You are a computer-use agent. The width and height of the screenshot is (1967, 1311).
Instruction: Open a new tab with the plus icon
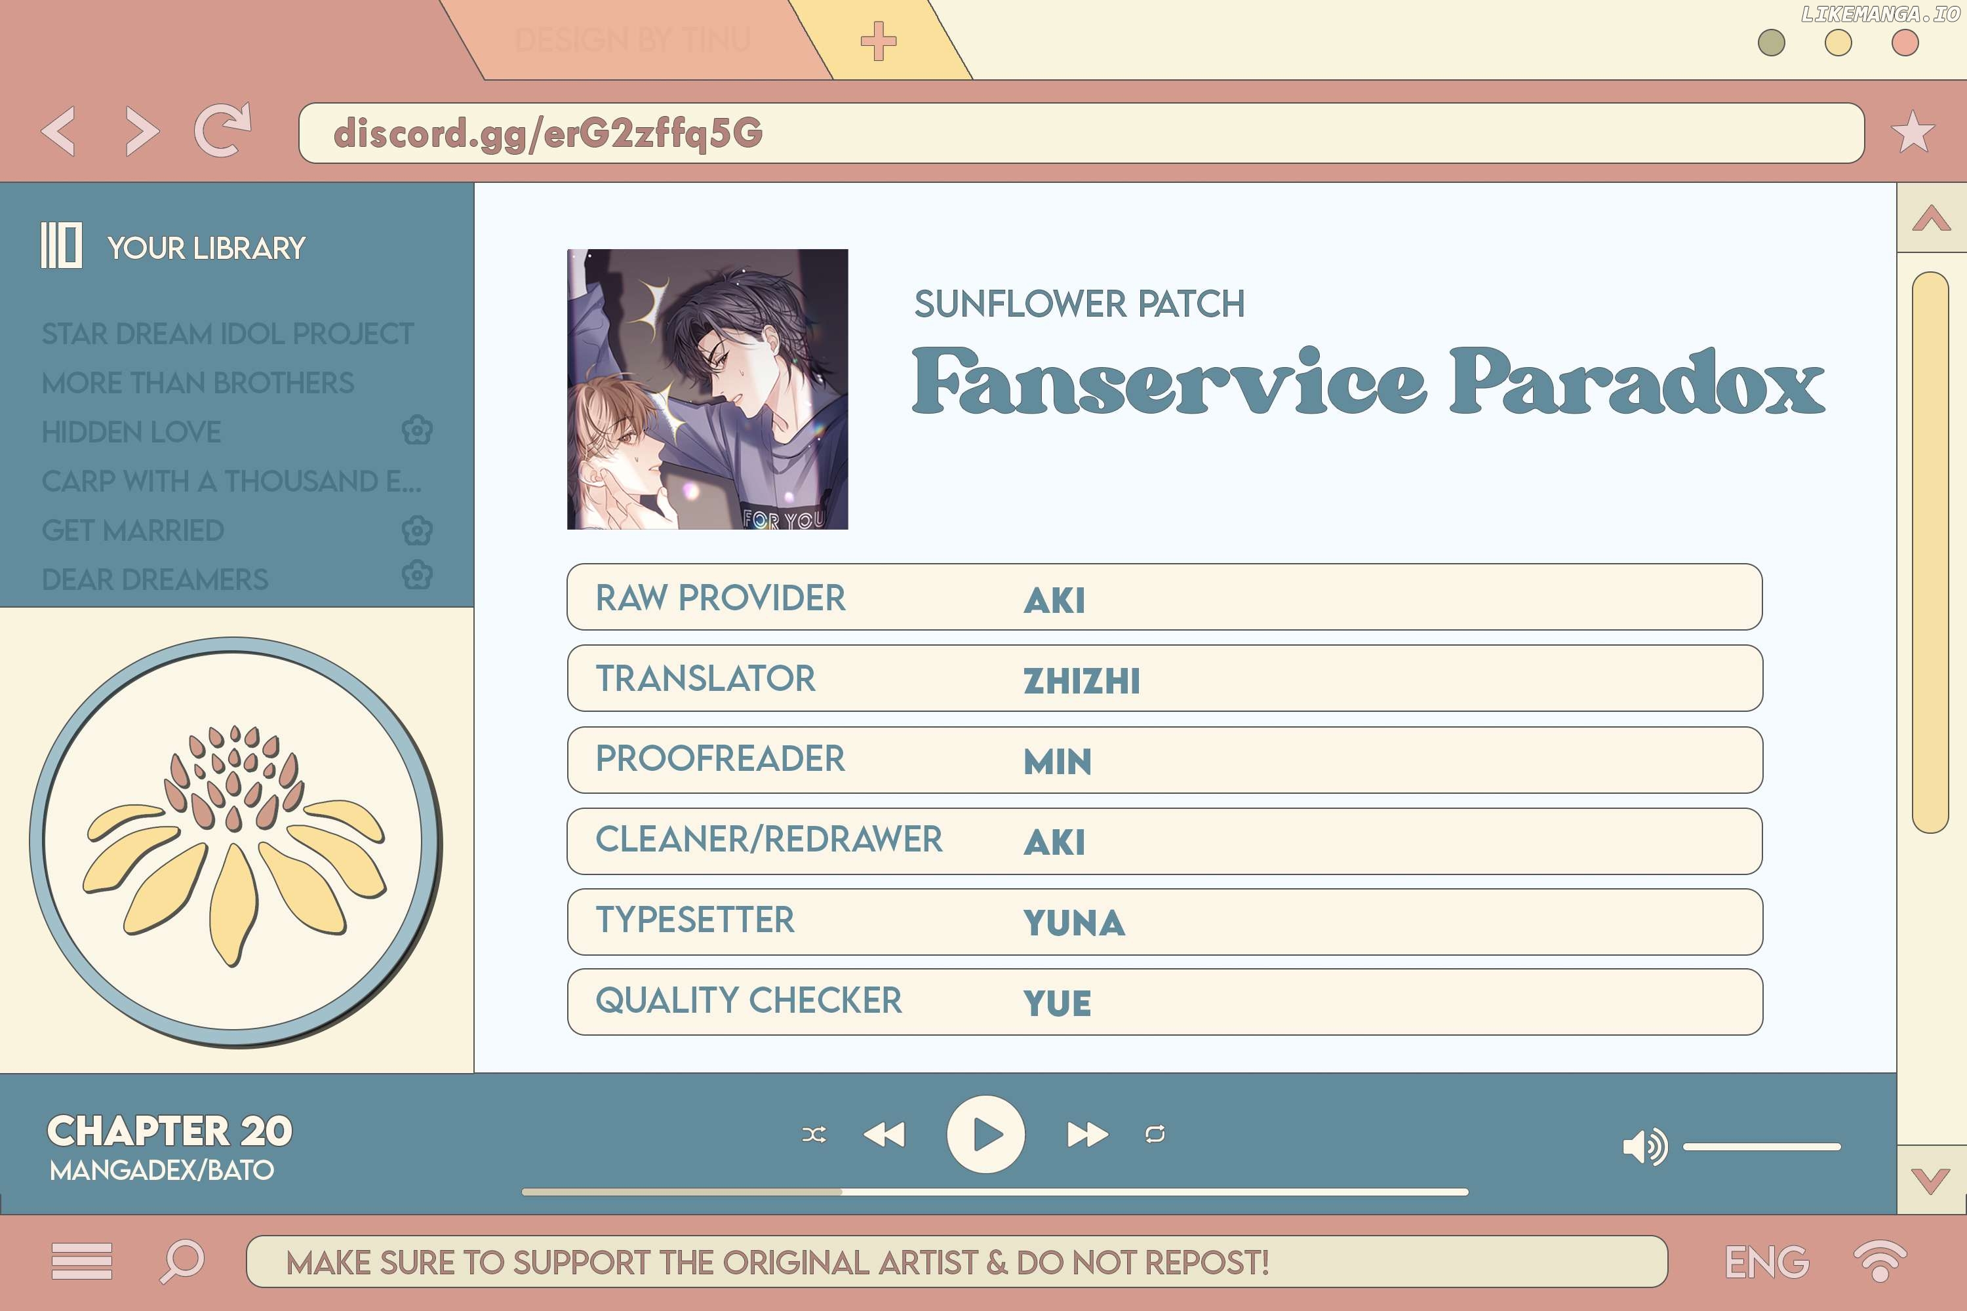tap(878, 41)
